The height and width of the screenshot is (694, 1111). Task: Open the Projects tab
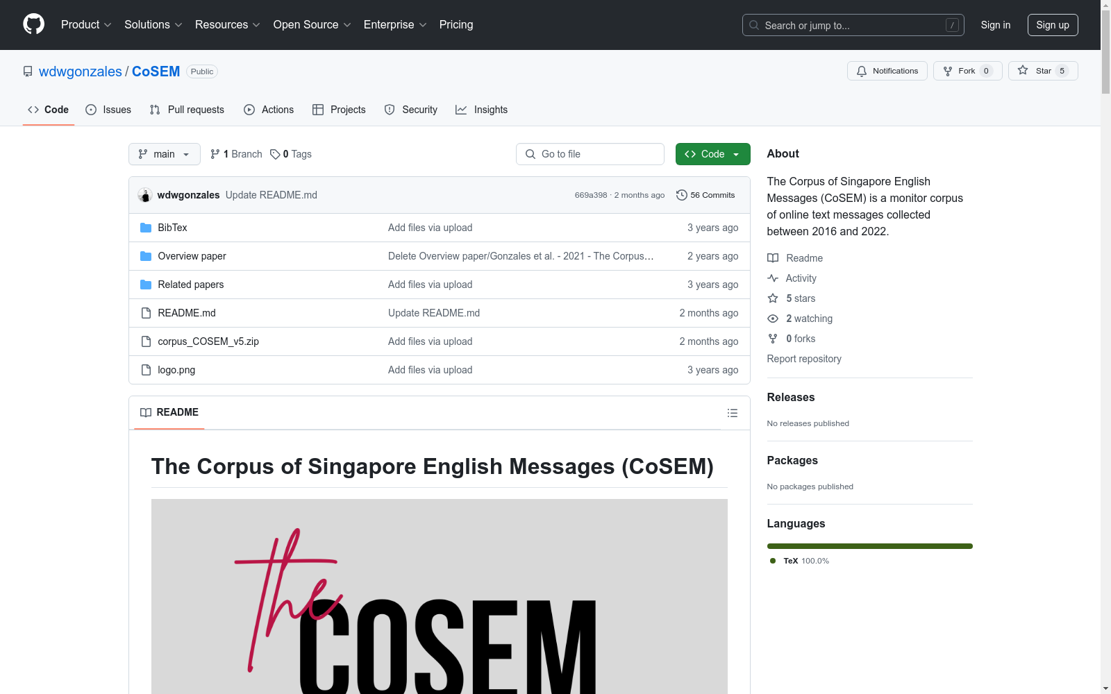click(339, 110)
